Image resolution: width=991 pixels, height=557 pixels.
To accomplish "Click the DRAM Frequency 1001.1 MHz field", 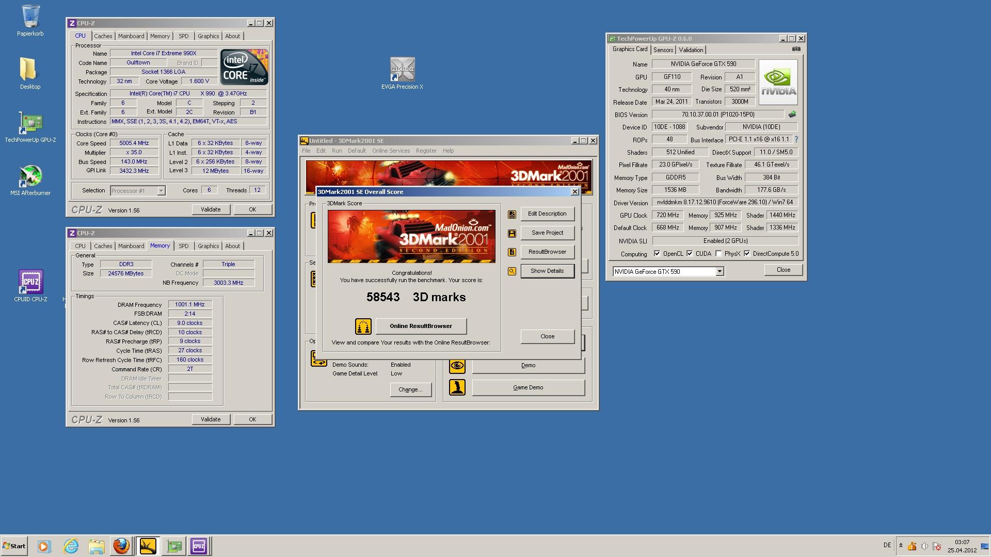I will click(189, 305).
